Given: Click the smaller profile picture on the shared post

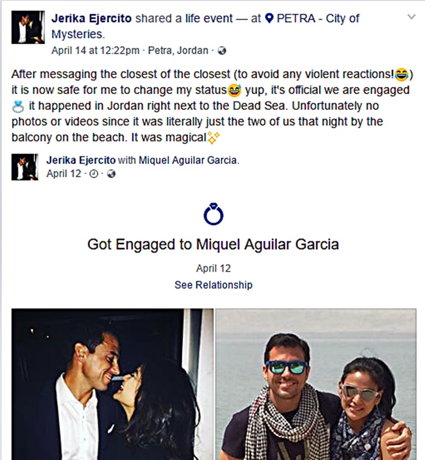Looking at the screenshot, I should tap(25, 167).
